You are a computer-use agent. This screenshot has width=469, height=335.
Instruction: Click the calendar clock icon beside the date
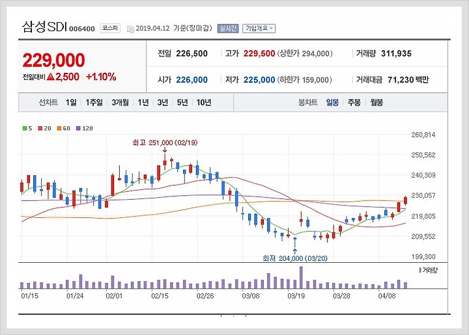[x=130, y=29]
